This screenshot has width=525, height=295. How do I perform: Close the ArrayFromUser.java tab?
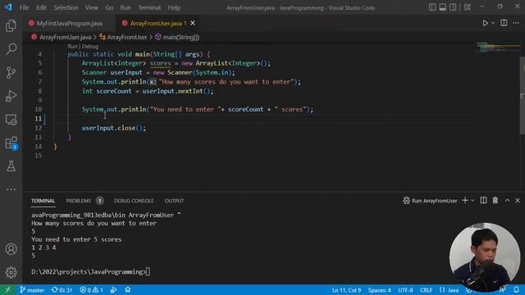point(193,23)
